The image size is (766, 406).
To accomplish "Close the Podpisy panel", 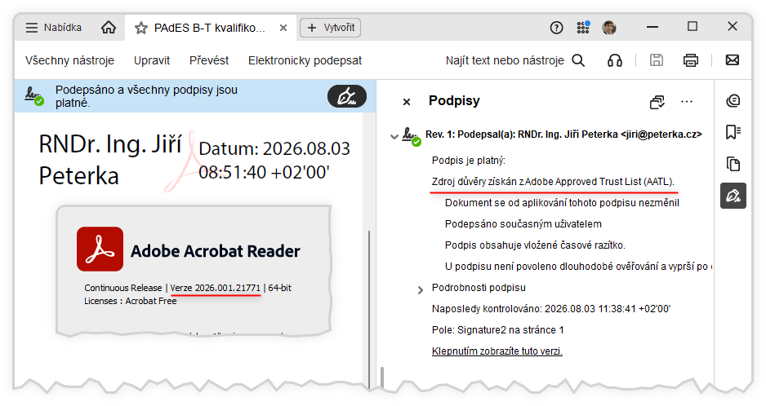I will pos(407,101).
